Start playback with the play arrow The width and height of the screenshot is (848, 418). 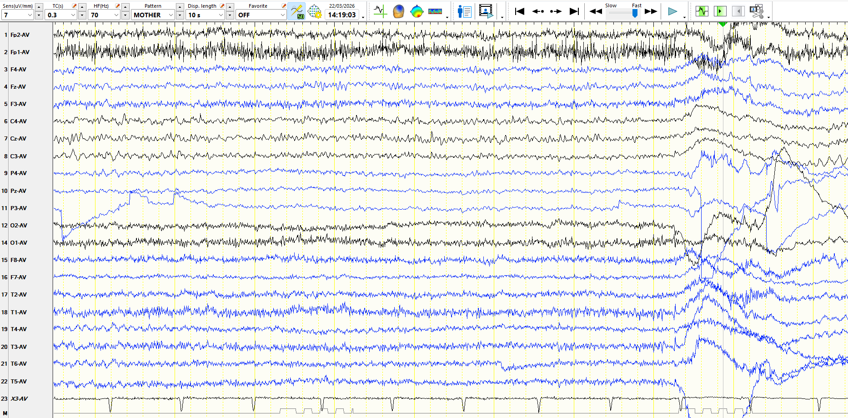[x=672, y=11]
